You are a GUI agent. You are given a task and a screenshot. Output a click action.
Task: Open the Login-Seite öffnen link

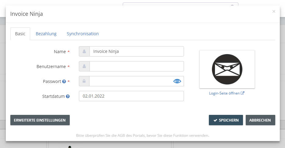coord(227,93)
